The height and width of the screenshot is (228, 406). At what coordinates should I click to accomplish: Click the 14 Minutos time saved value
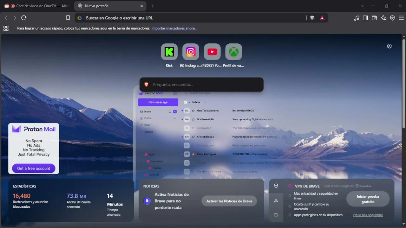[115, 200]
